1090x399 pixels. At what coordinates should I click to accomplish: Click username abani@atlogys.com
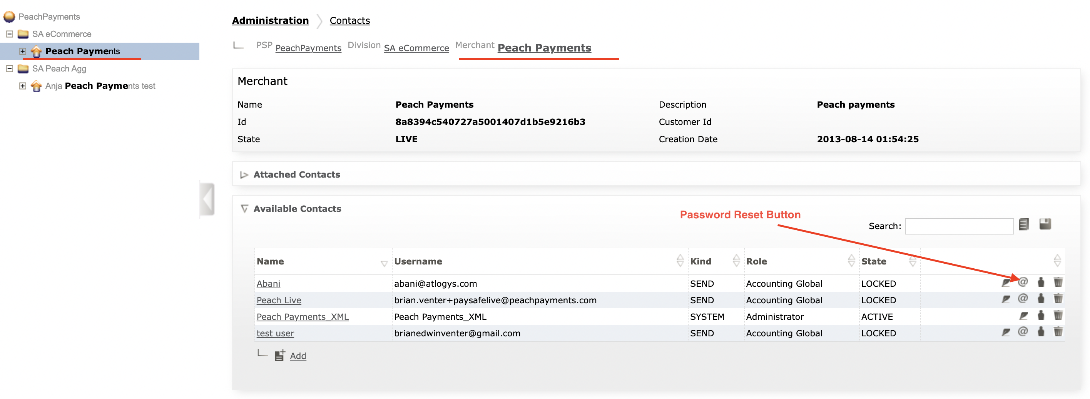pyautogui.click(x=435, y=284)
